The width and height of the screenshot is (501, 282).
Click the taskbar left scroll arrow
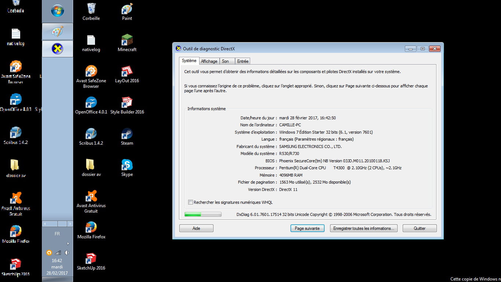(x=45, y=224)
